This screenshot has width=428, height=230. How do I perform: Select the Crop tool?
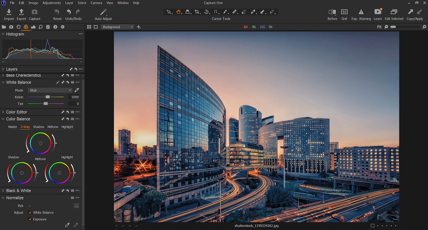197,12
